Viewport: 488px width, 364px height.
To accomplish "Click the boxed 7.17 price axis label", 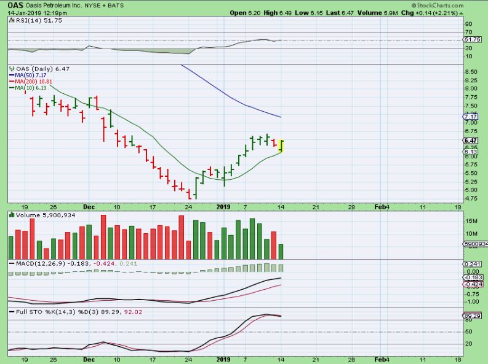I will 470,117.
